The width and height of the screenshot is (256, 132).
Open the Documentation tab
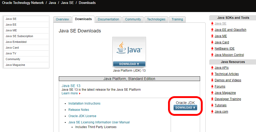(108, 19)
